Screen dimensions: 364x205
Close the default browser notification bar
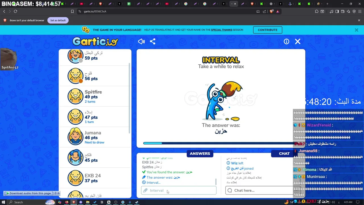point(359,20)
